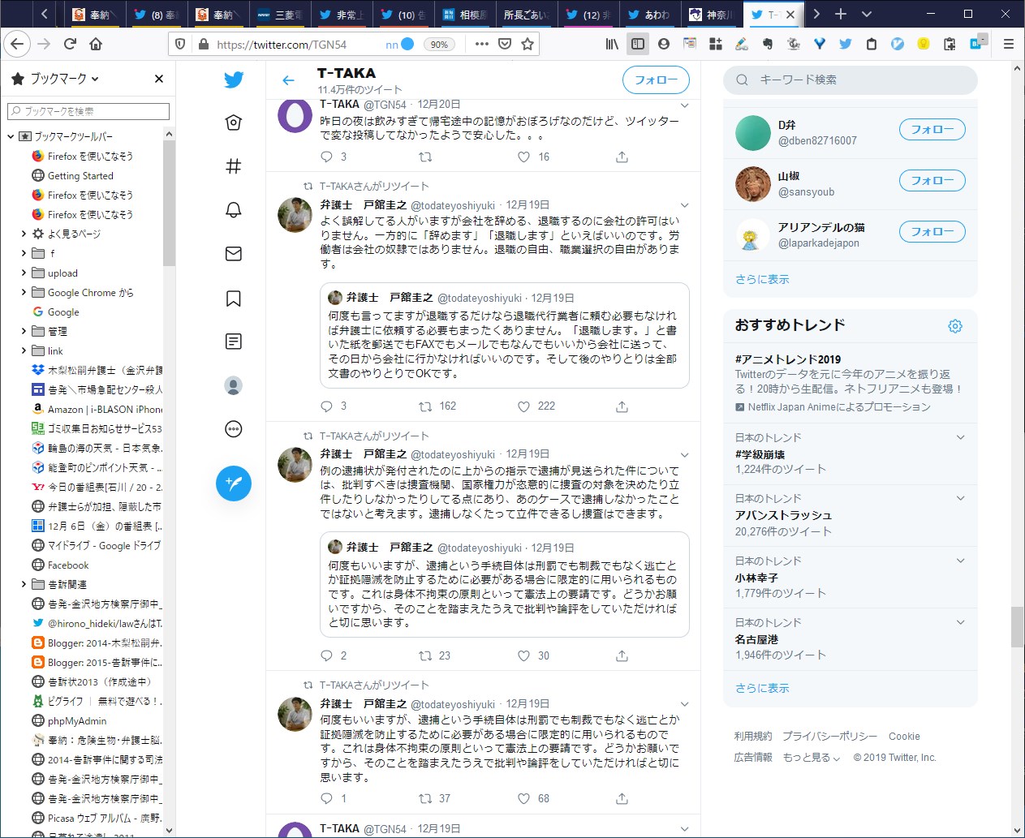Open the Twitter Explore hashtag icon
Viewport: 1025px width, 838px height.
pyautogui.click(x=234, y=166)
